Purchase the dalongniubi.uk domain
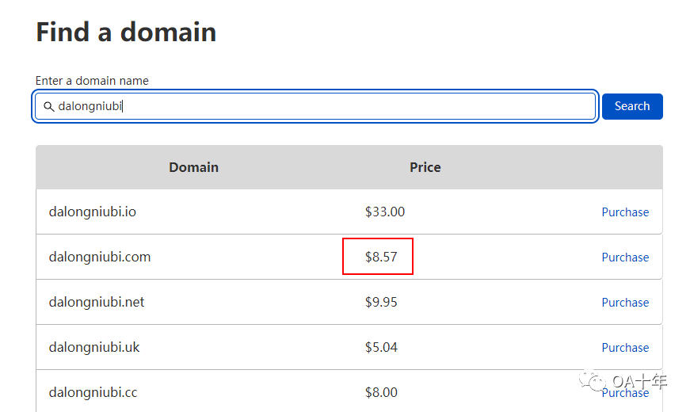690x412 pixels. (x=625, y=348)
